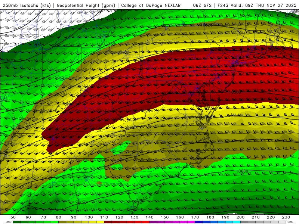This screenshot has width=299, height=224.
Task: Click the 10560 height contour label
Action: point(207,117)
